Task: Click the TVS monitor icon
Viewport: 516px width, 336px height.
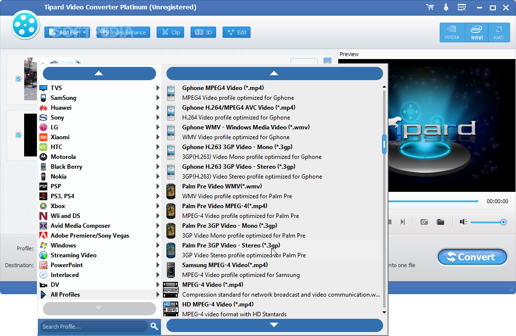Action: 43,88
